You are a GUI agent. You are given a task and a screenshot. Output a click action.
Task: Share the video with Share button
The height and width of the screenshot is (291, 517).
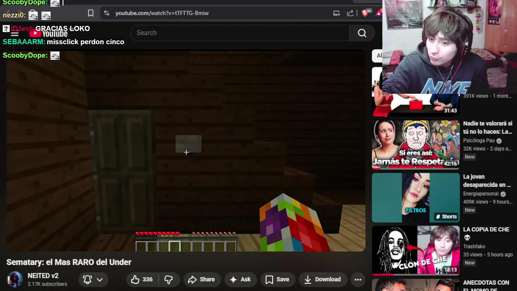(201, 279)
